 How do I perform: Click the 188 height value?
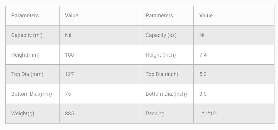point(69,55)
